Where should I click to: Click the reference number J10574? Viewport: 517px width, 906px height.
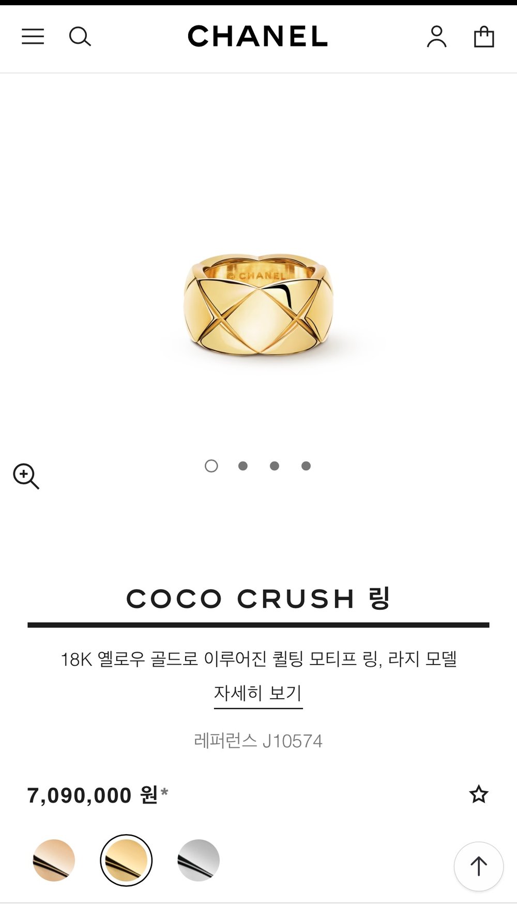[293, 741]
